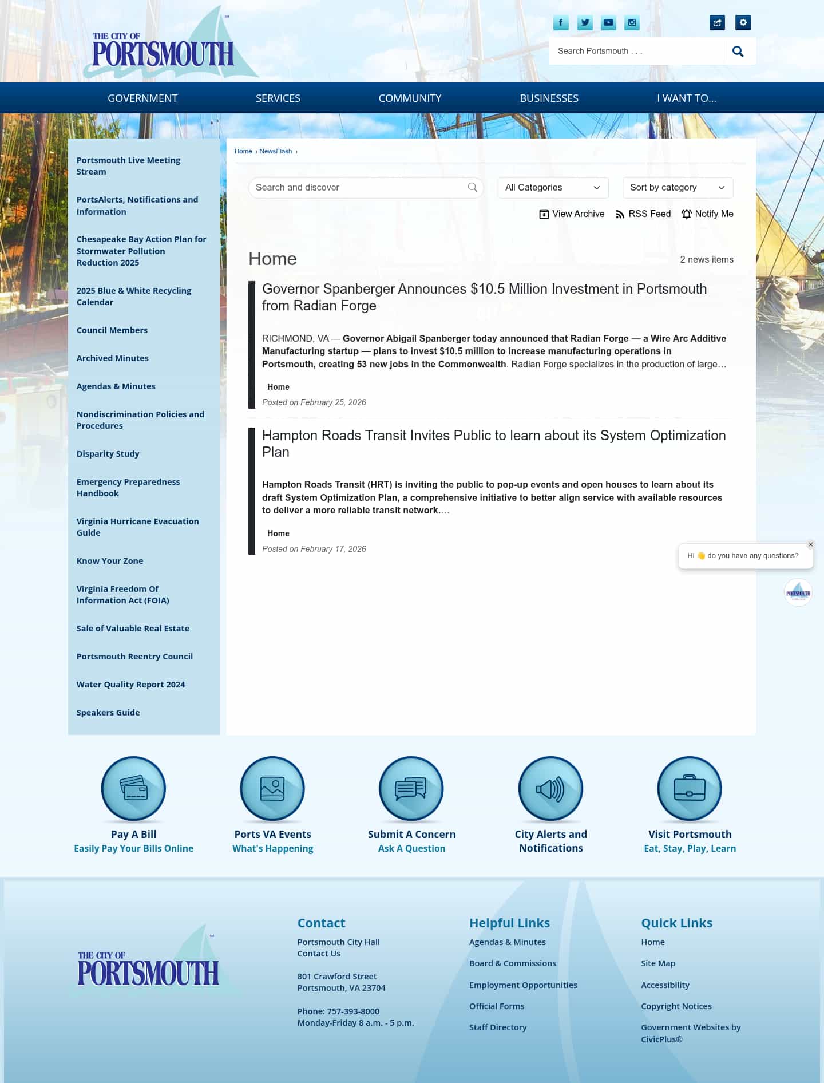Image resolution: width=824 pixels, height=1083 pixels.
Task: Open the SERVICES menu
Action: coord(278,98)
